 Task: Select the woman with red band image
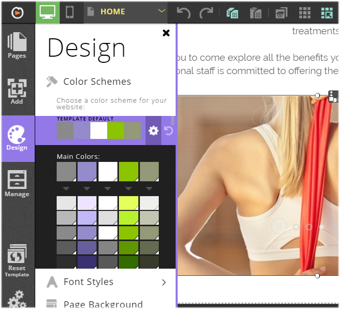[x=258, y=185]
